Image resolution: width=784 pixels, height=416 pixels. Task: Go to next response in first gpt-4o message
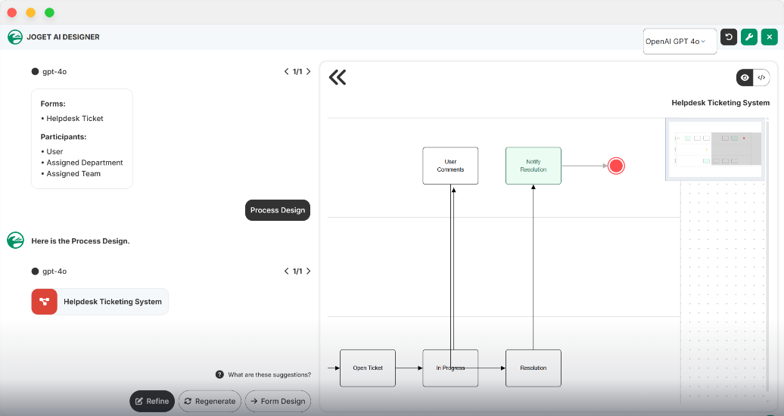pyautogui.click(x=308, y=72)
